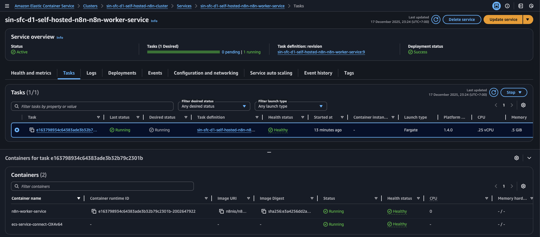
Task: Open the task definition revision 9 link
Action: (321, 52)
